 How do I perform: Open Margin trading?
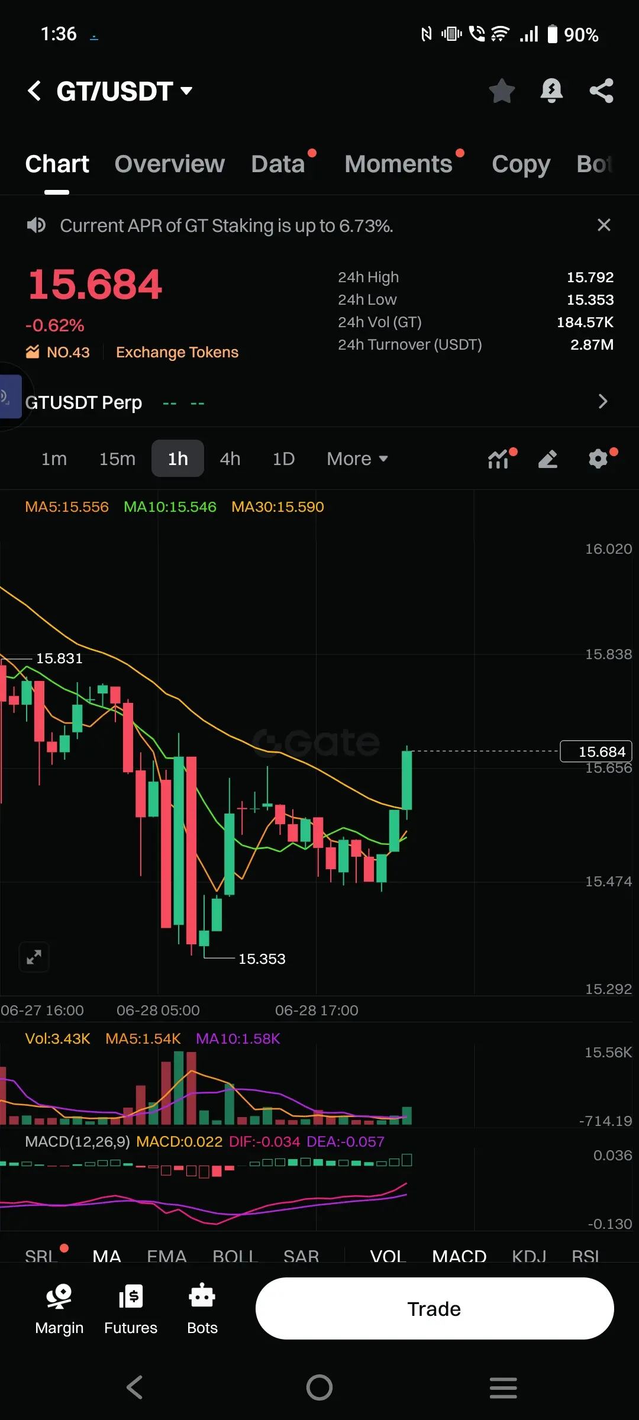coord(59,1309)
